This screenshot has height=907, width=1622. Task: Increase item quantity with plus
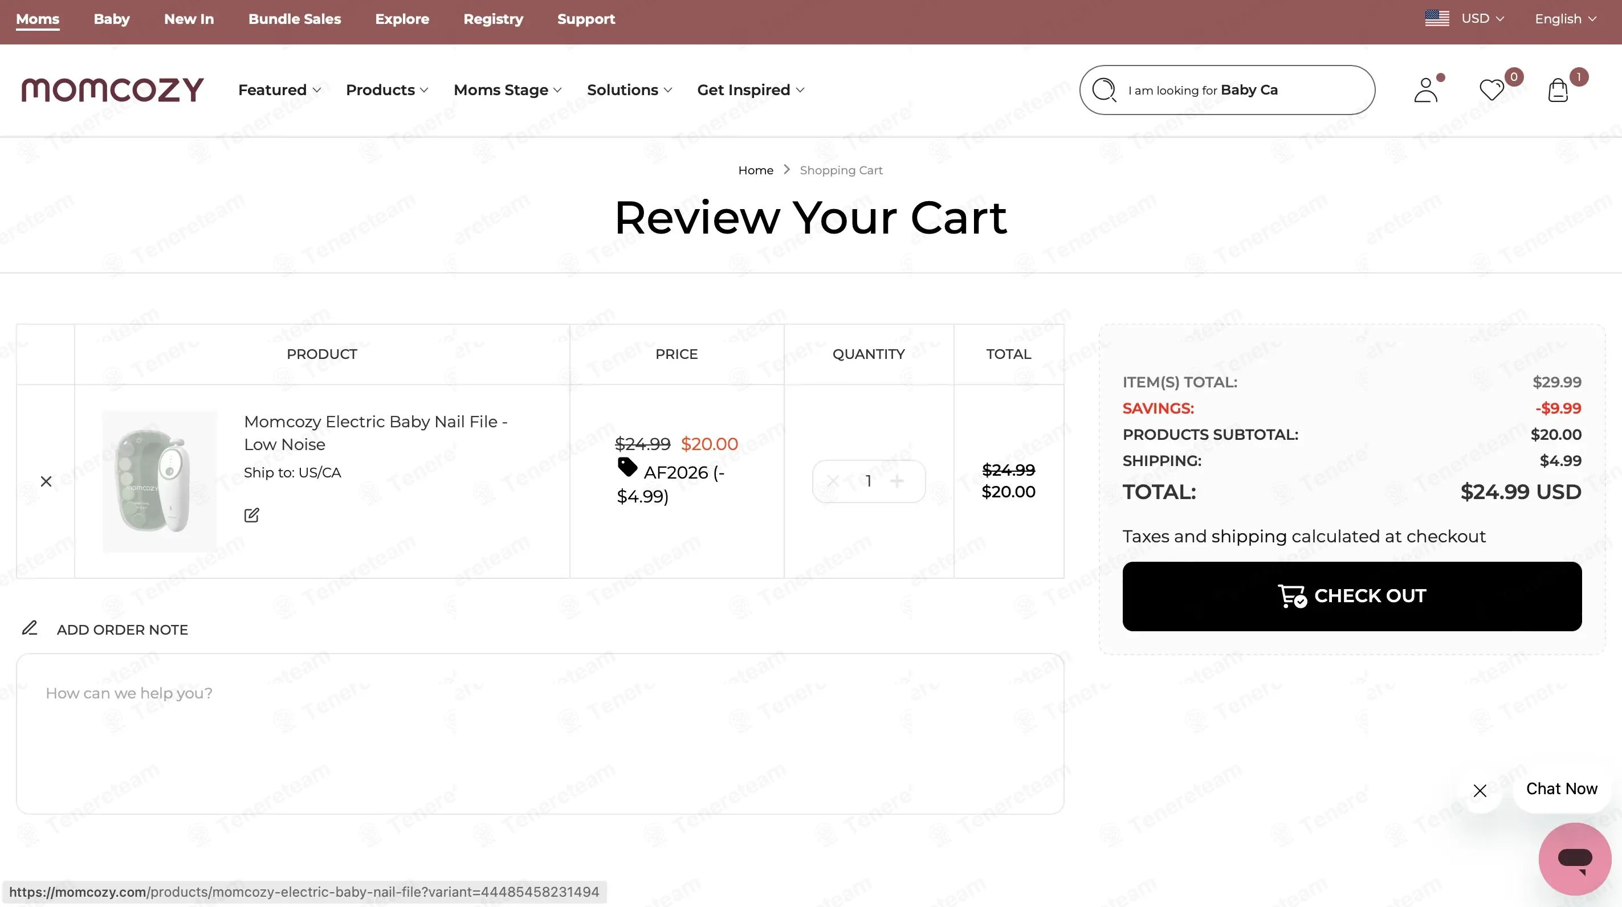pos(896,481)
